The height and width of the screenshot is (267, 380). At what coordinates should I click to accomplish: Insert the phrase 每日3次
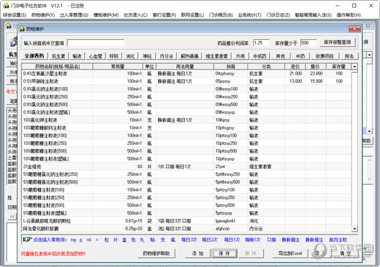point(189,240)
